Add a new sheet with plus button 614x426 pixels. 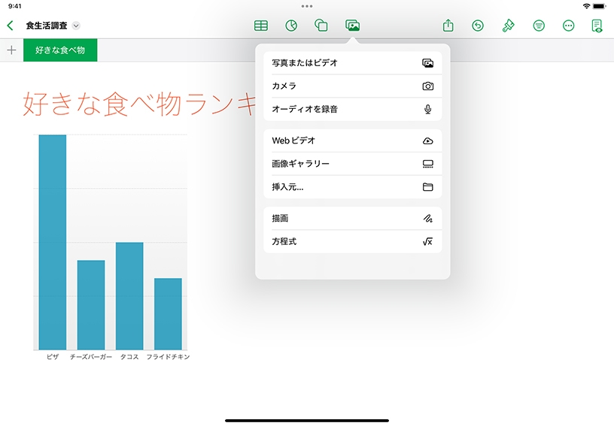[x=11, y=50]
